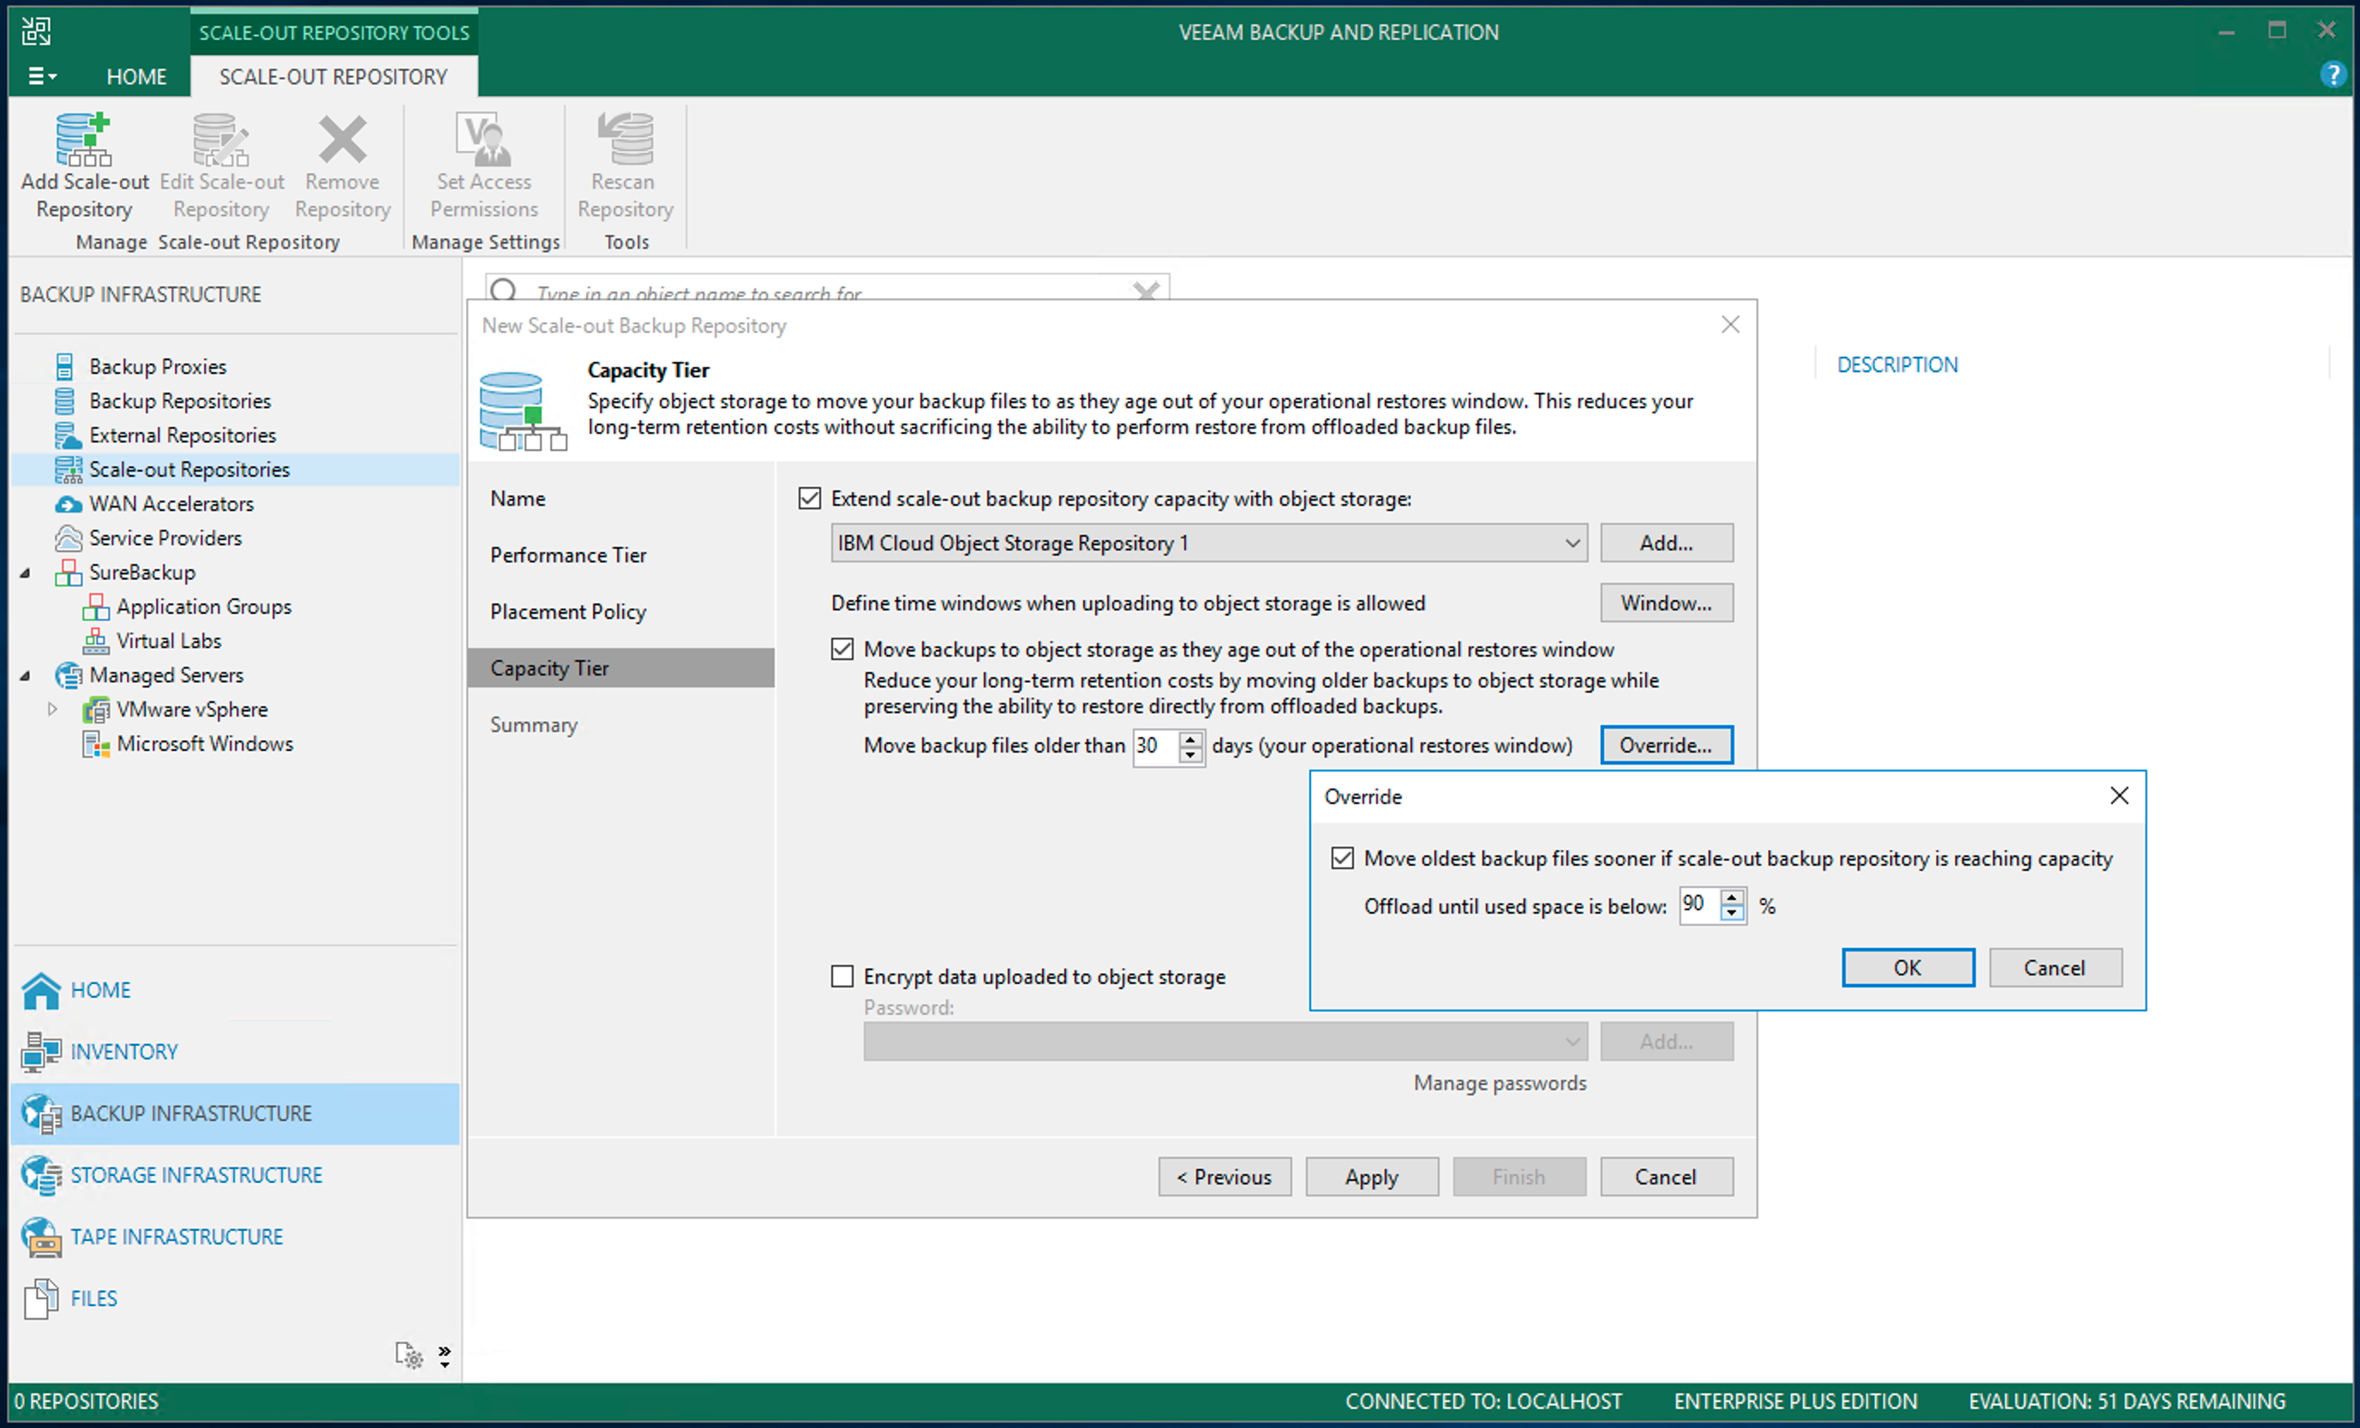2360x1428 pixels.
Task: Enable Encrypt data uploaded to object storage
Action: 842,976
